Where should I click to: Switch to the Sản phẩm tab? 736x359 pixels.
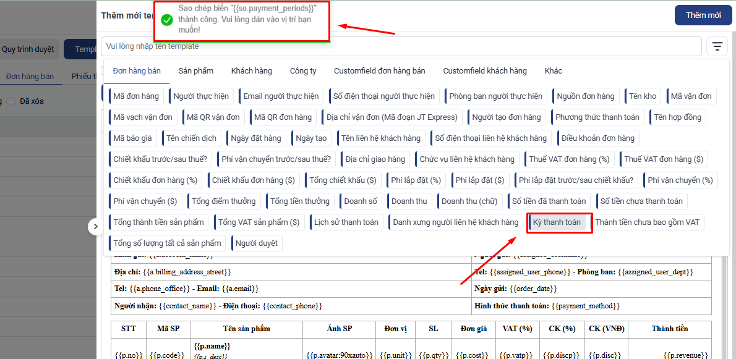click(195, 71)
